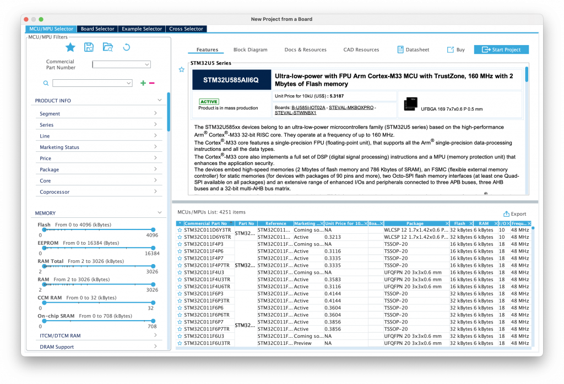
Task: Sort by Reference column header
Action: (275, 223)
